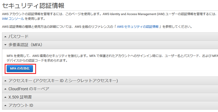Expand the アカウント ID section arrow

click(5, 105)
